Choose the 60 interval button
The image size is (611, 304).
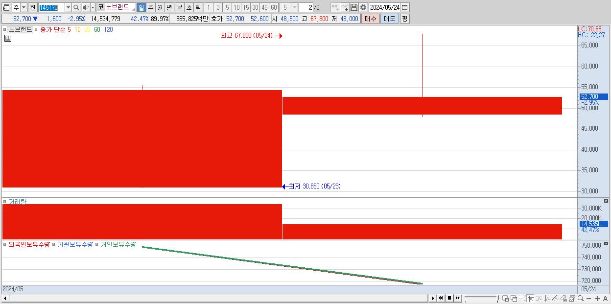274,7
